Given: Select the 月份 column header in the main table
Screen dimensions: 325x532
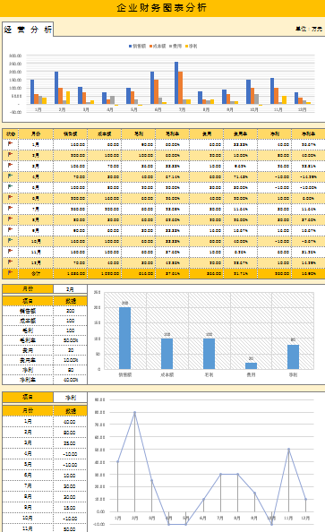Looking at the screenshot, I should [36, 134].
